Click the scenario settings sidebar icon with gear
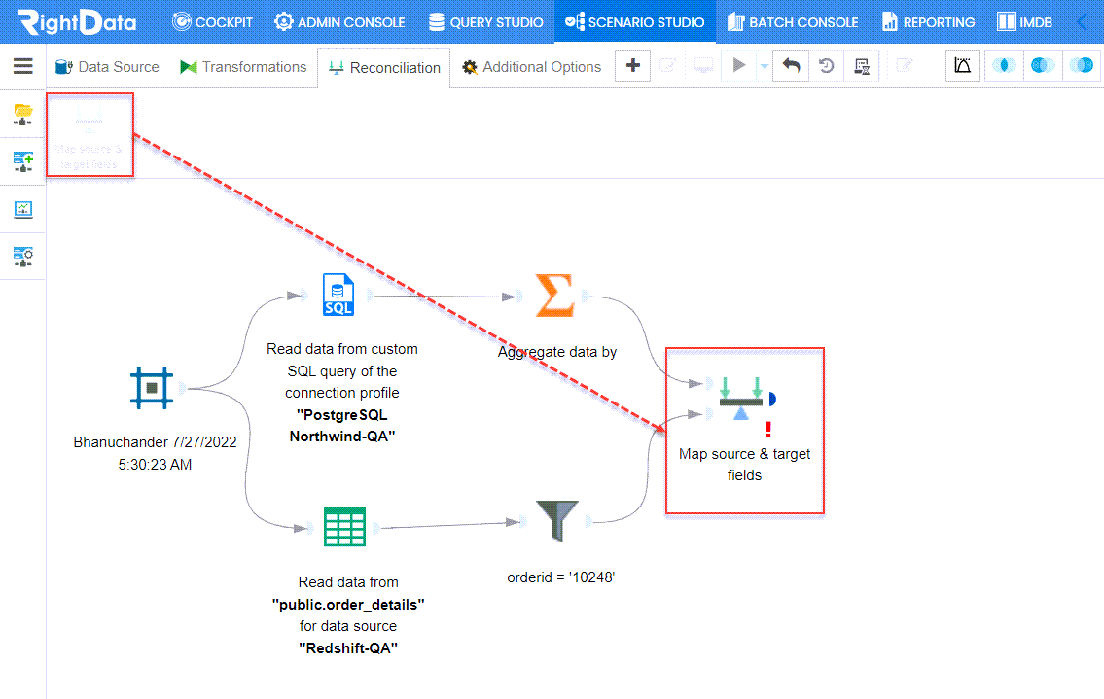This screenshot has width=1104, height=699. coord(23,257)
